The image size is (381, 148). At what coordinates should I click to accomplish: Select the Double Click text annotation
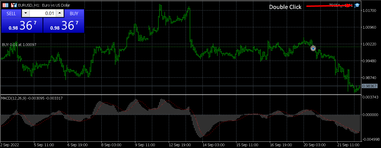coord(285,7)
